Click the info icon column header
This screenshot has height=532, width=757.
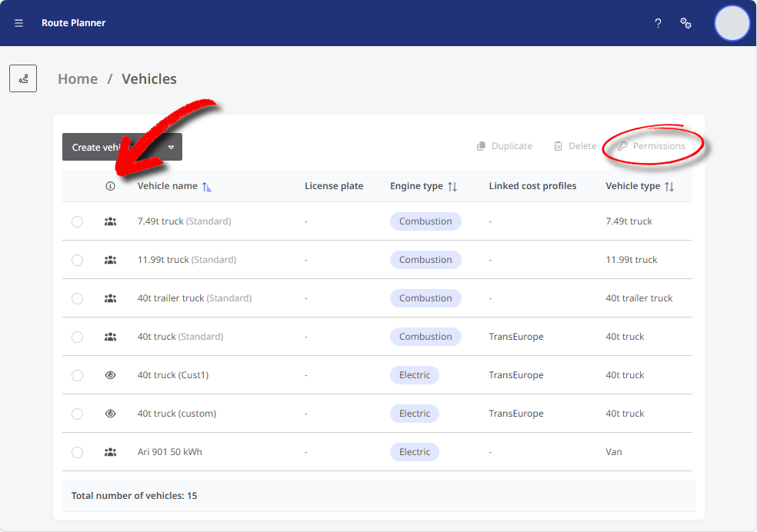click(x=110, y=186)
